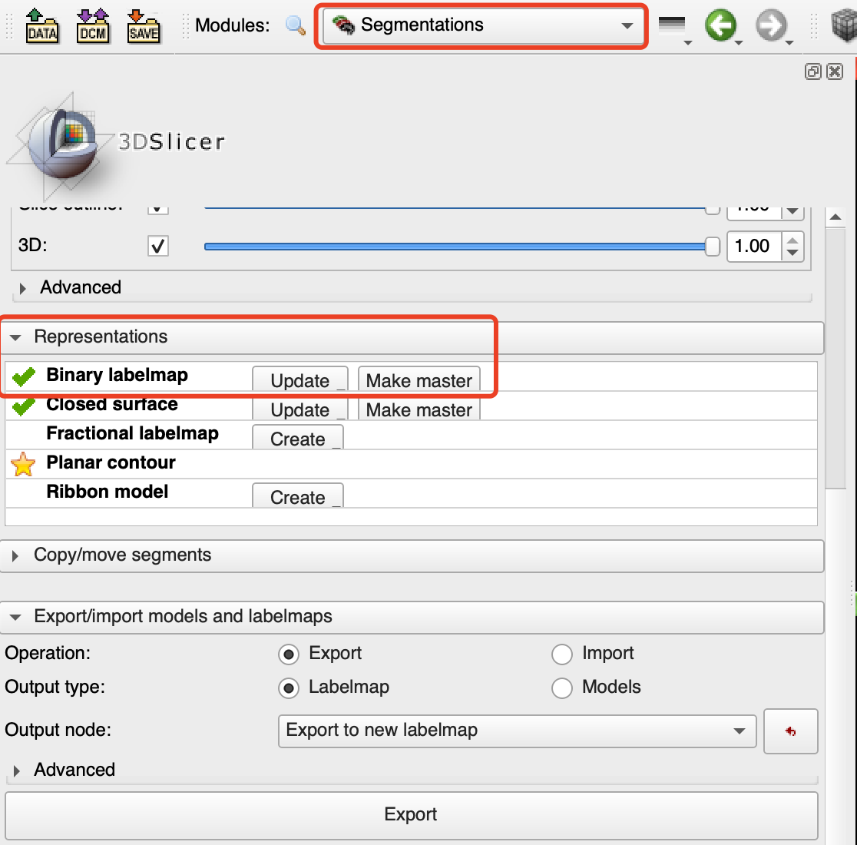Open next-module arrow history dropdown

tap(789, 42)
